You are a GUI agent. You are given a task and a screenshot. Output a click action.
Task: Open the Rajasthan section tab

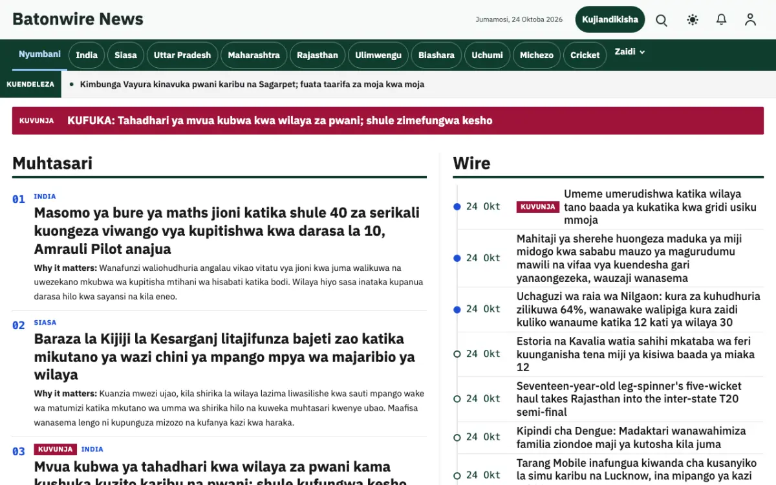pyautogui.click(x=317, y=55)
